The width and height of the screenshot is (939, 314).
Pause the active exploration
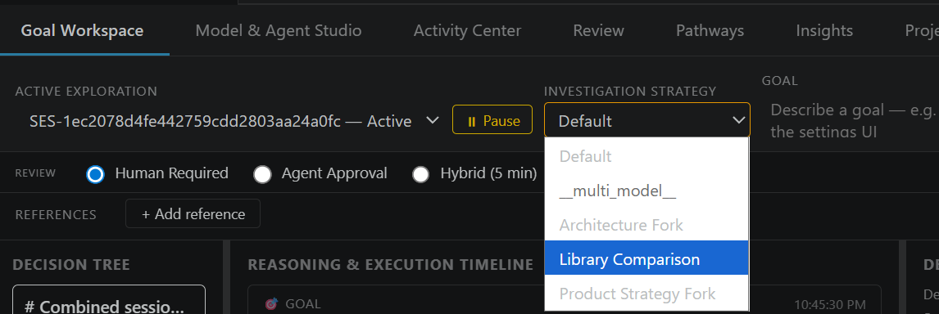[x=492, y=119]
